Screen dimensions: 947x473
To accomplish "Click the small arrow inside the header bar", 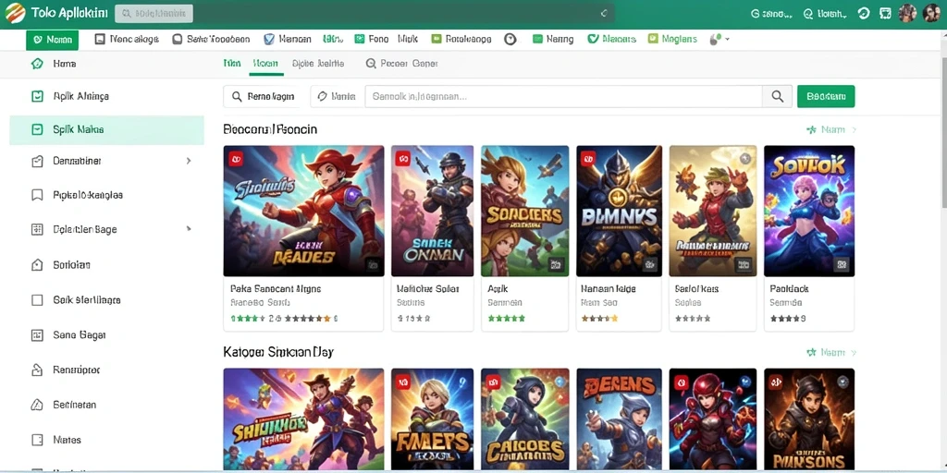I will (604, 13).
